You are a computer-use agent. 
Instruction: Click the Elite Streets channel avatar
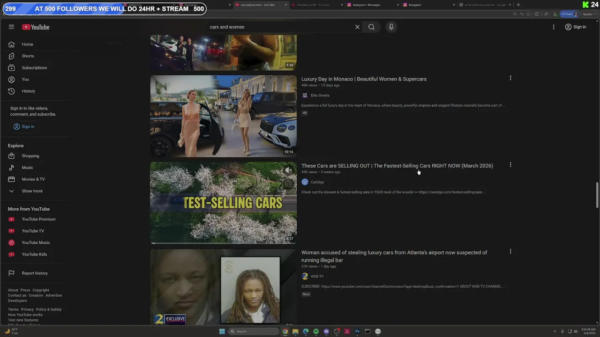tap(305, 95)
